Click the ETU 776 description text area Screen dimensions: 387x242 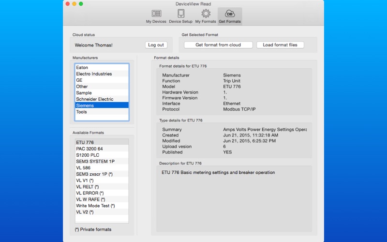(234, 198)
